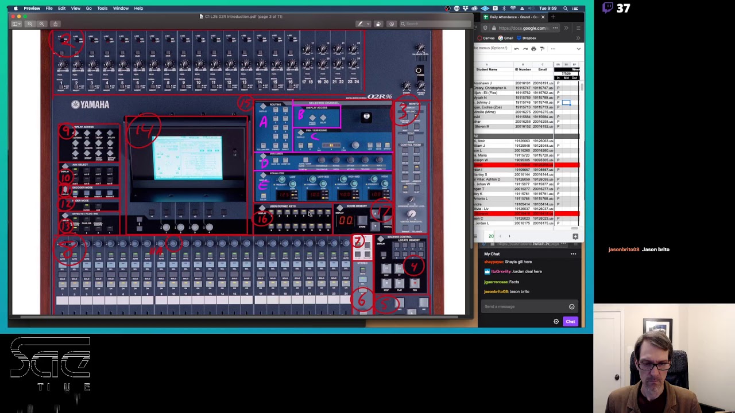The image size is (735, 413).
Task: Open the Gmail bookmark
Action: [x=507, y=38]
